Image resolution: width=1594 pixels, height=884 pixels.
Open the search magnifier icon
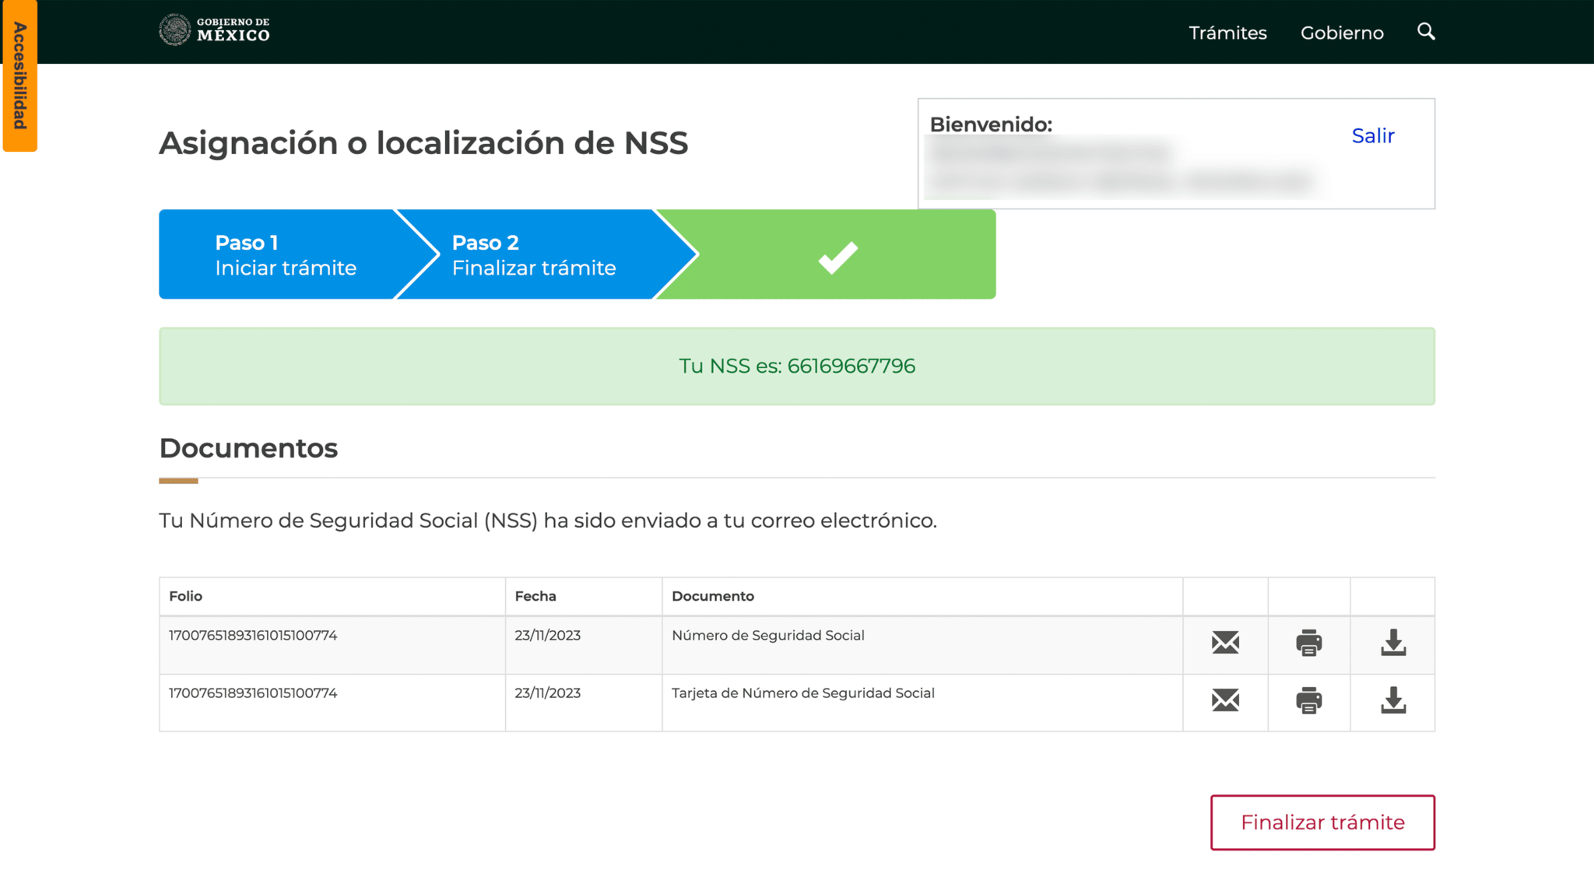[x=1426, y=32]
